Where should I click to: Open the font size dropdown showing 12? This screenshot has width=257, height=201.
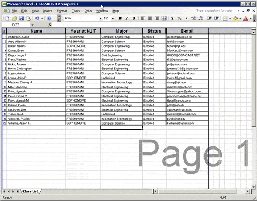coord(112,18)
